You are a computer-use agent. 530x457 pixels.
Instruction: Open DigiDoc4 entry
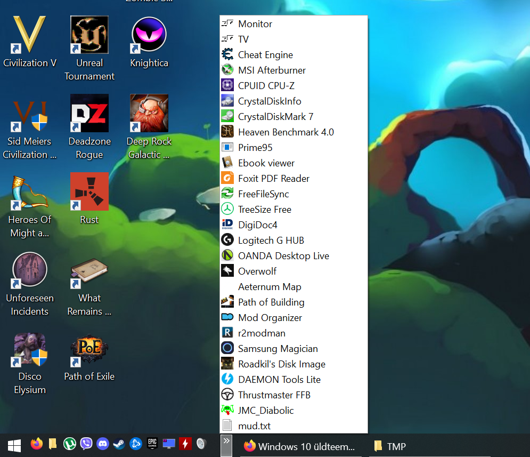(x=293, y=225)
